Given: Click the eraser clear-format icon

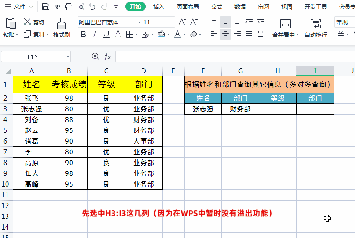Looking at the screenshot, I should 193,34.
